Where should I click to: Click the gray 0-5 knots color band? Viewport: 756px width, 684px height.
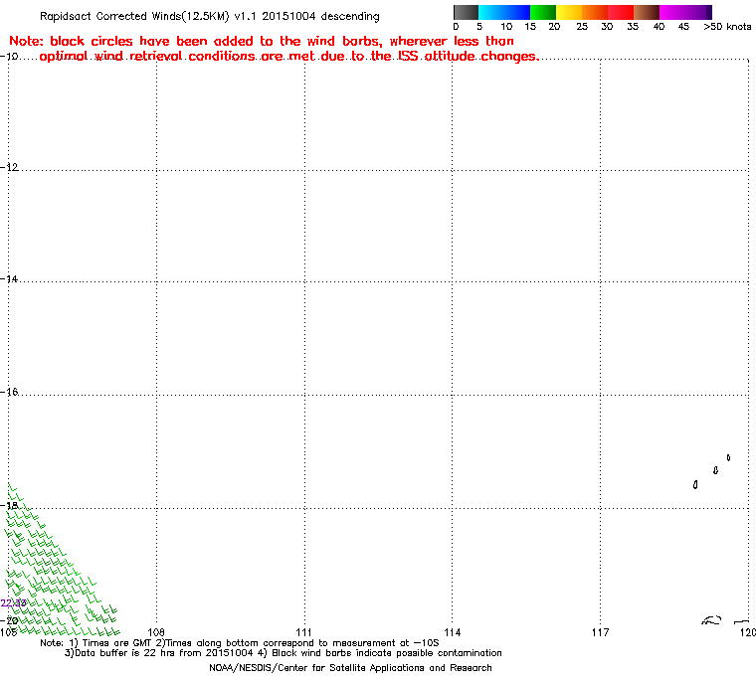coord(467,12)
